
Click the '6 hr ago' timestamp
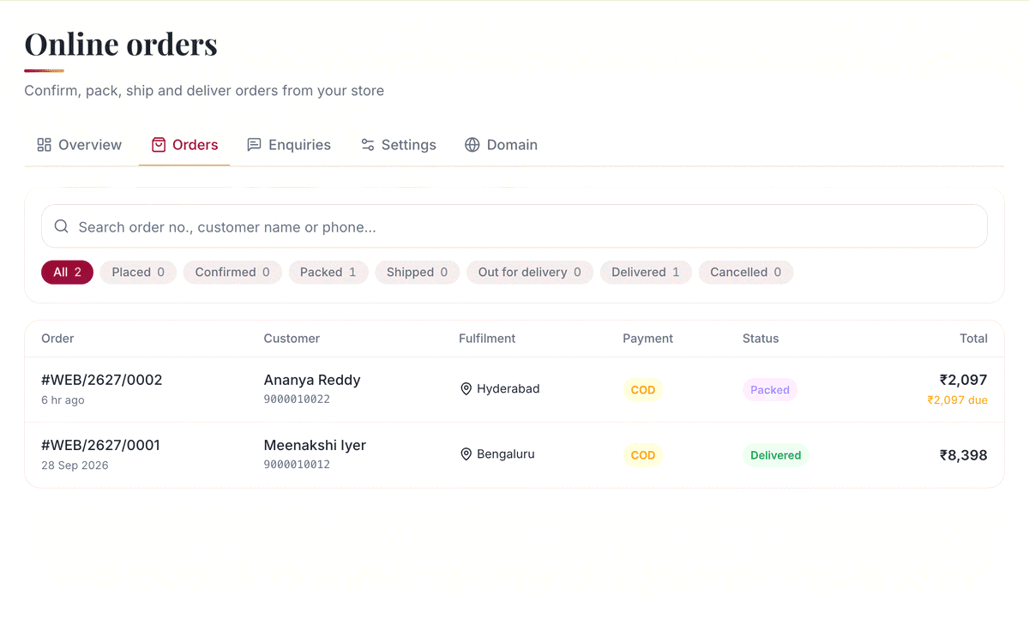(63, 400)
